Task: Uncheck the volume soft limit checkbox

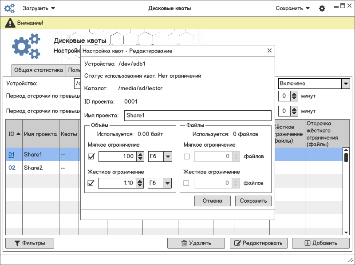Action: (x=91, y=157)
